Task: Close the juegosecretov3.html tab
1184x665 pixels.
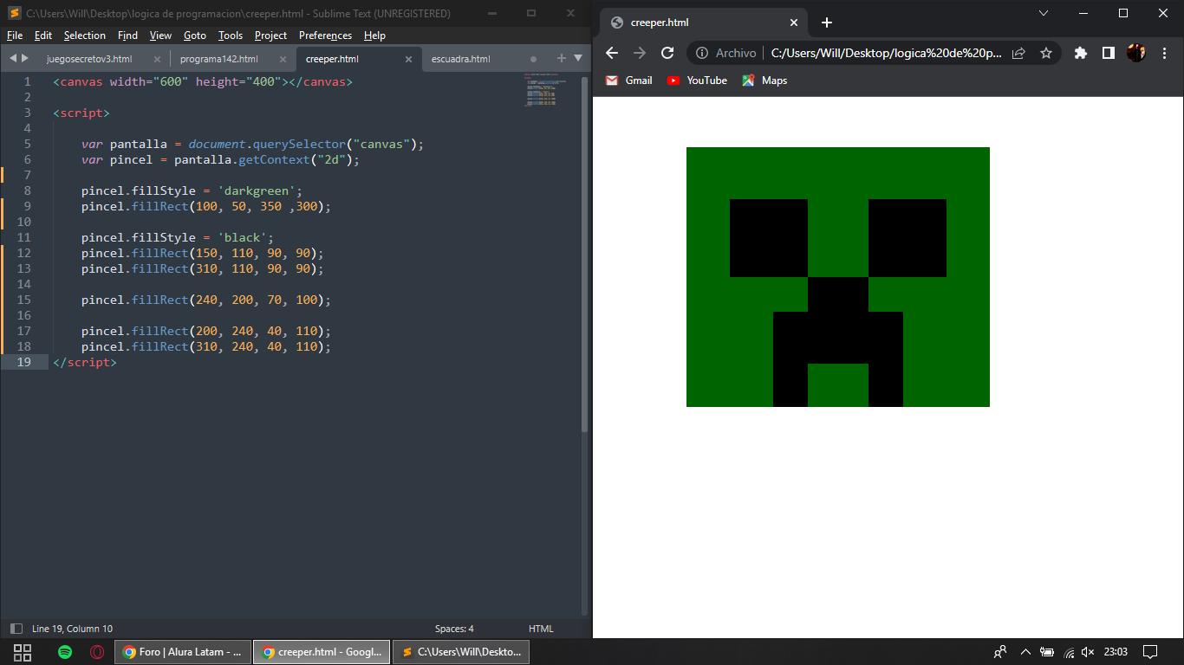Action: tap(157, 59)
